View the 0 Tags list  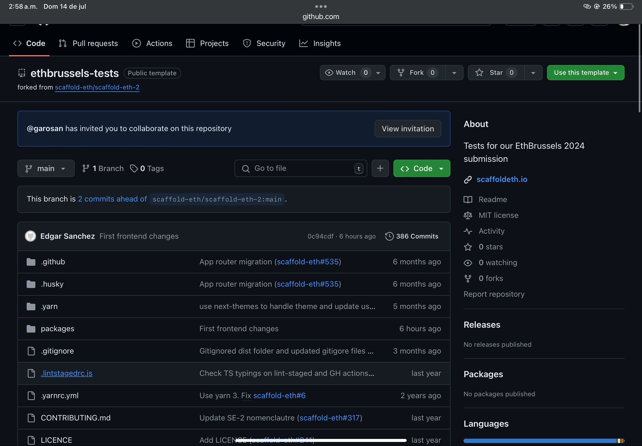pyautogui.click(x=147, y=168)
